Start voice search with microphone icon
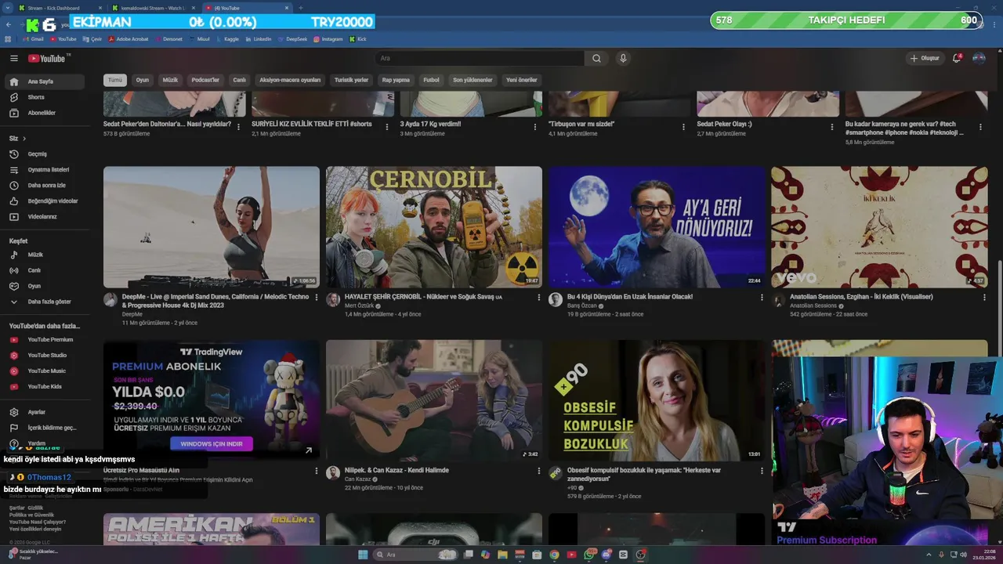Image resolution: width=1003 pixels, height=564 pixels. point(623,58)
